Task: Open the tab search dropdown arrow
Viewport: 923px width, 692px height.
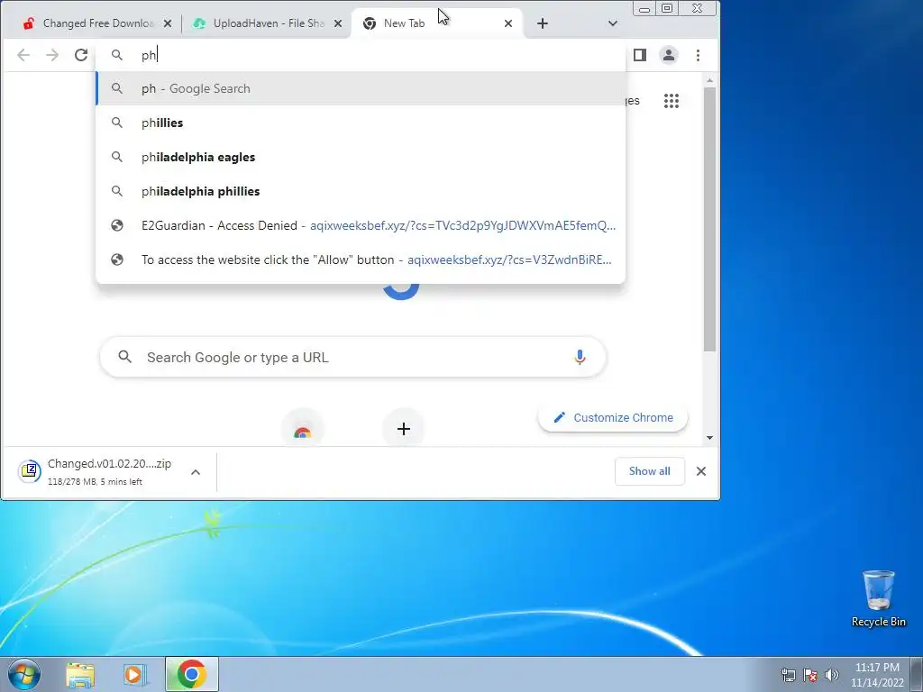Action: tap(613, 23)
